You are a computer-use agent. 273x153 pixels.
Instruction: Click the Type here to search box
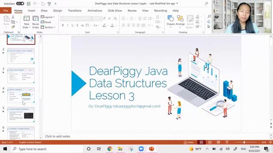coord(47,149)
